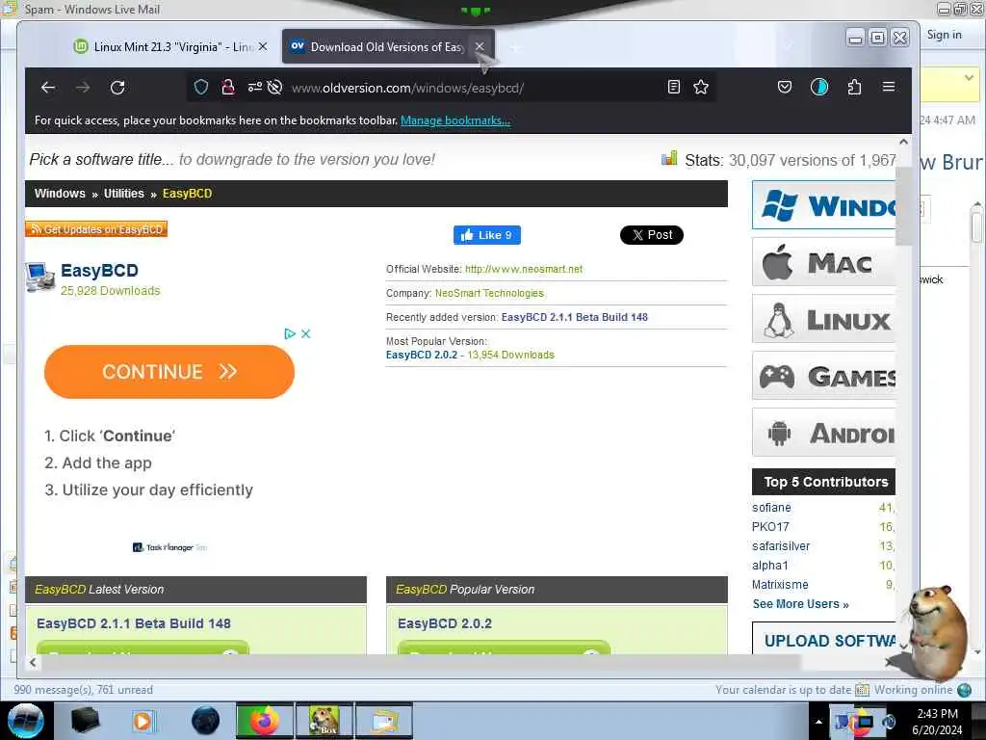Save page to Pocket icon

tap(784, 87)
